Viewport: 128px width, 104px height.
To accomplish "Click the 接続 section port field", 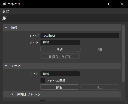I will click(60, 42).
